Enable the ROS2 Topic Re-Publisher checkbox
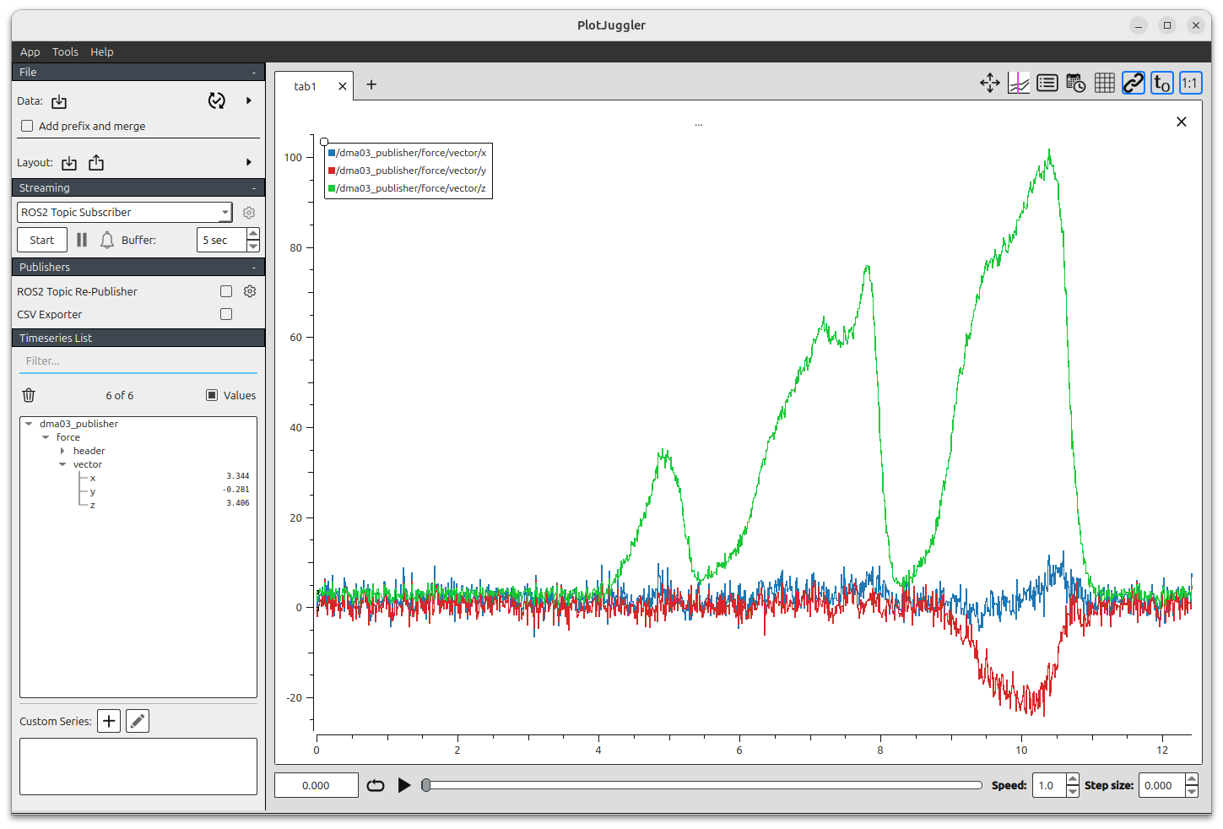Screen dimensions: 1223x829 (x=226, y=291)
